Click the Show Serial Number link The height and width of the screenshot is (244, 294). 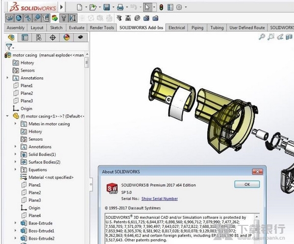(160, 198)
